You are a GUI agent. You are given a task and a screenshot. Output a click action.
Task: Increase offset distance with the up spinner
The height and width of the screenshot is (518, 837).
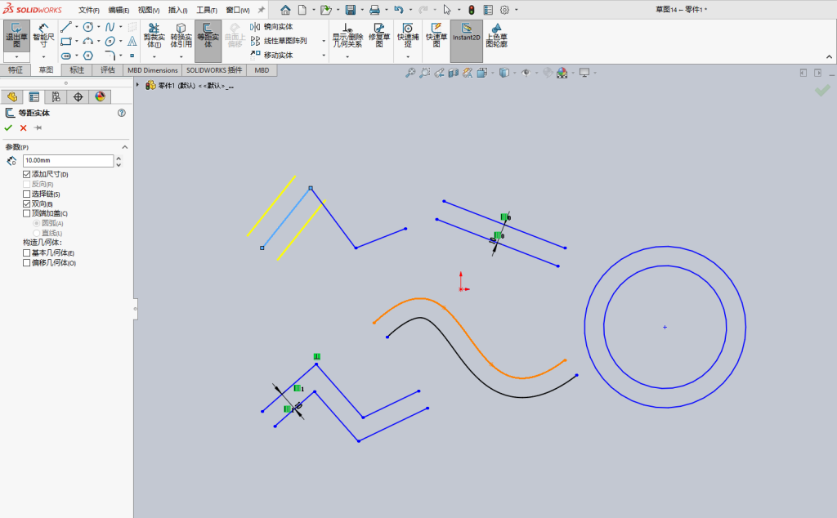coord(119,158)
